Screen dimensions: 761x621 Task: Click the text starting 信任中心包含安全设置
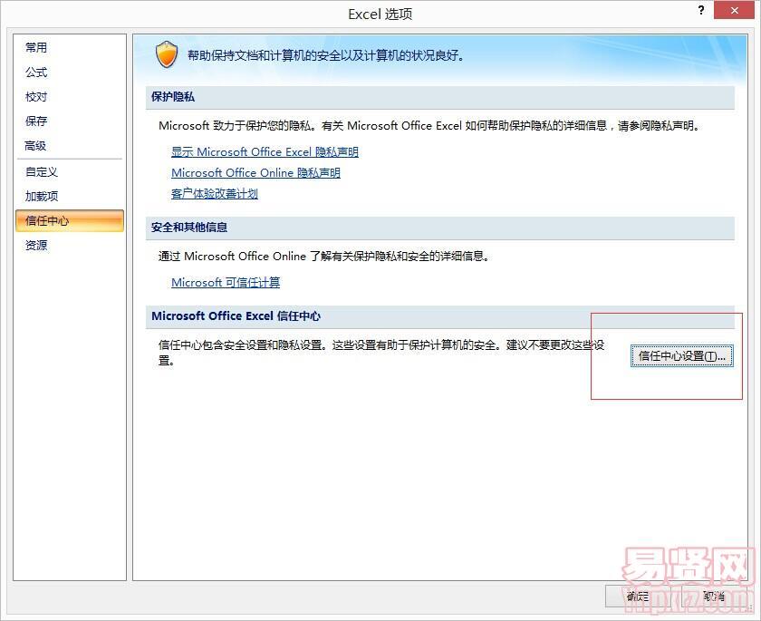381,353
